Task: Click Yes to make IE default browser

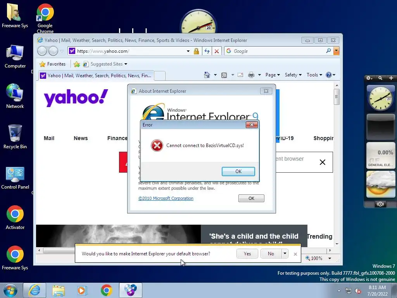Action: point(247,253)
